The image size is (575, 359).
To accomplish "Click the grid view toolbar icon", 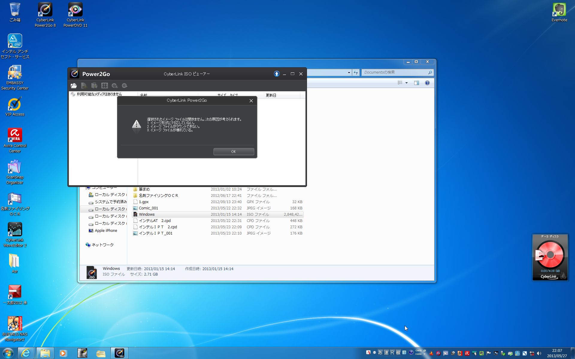I will [x=105, y=86].
